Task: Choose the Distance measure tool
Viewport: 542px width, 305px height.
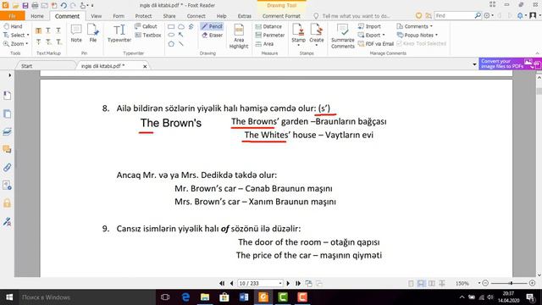Action: pyautogui.click(x=268, y=26)
